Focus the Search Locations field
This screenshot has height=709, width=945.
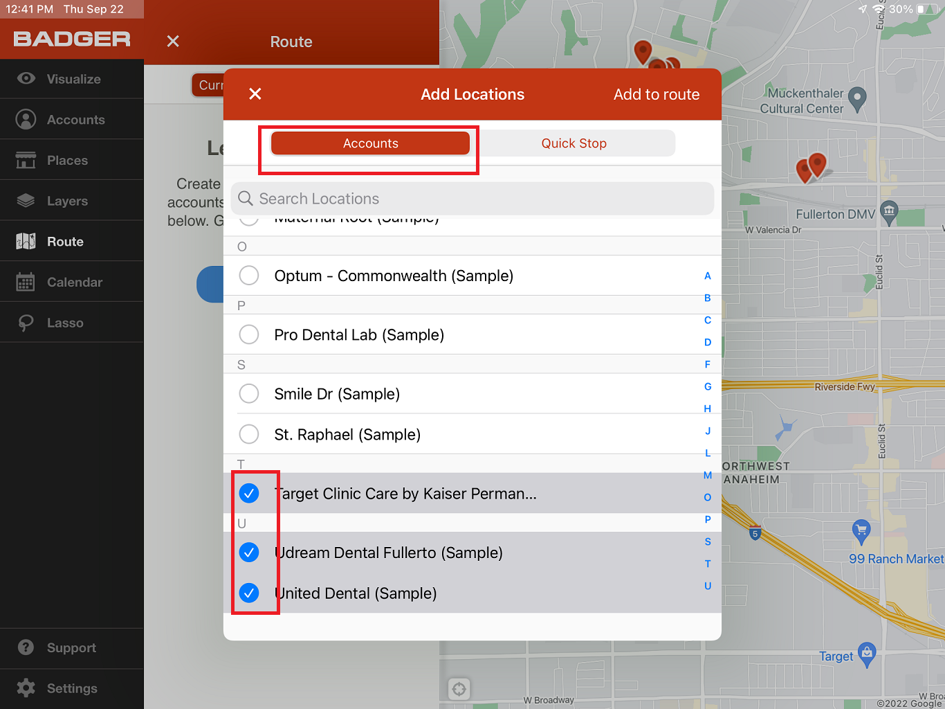click(x=472, y=199)
